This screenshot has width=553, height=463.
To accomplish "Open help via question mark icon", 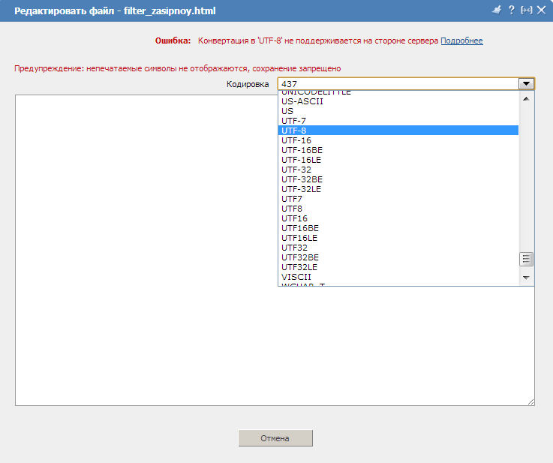I will click(x=511, y=11).
